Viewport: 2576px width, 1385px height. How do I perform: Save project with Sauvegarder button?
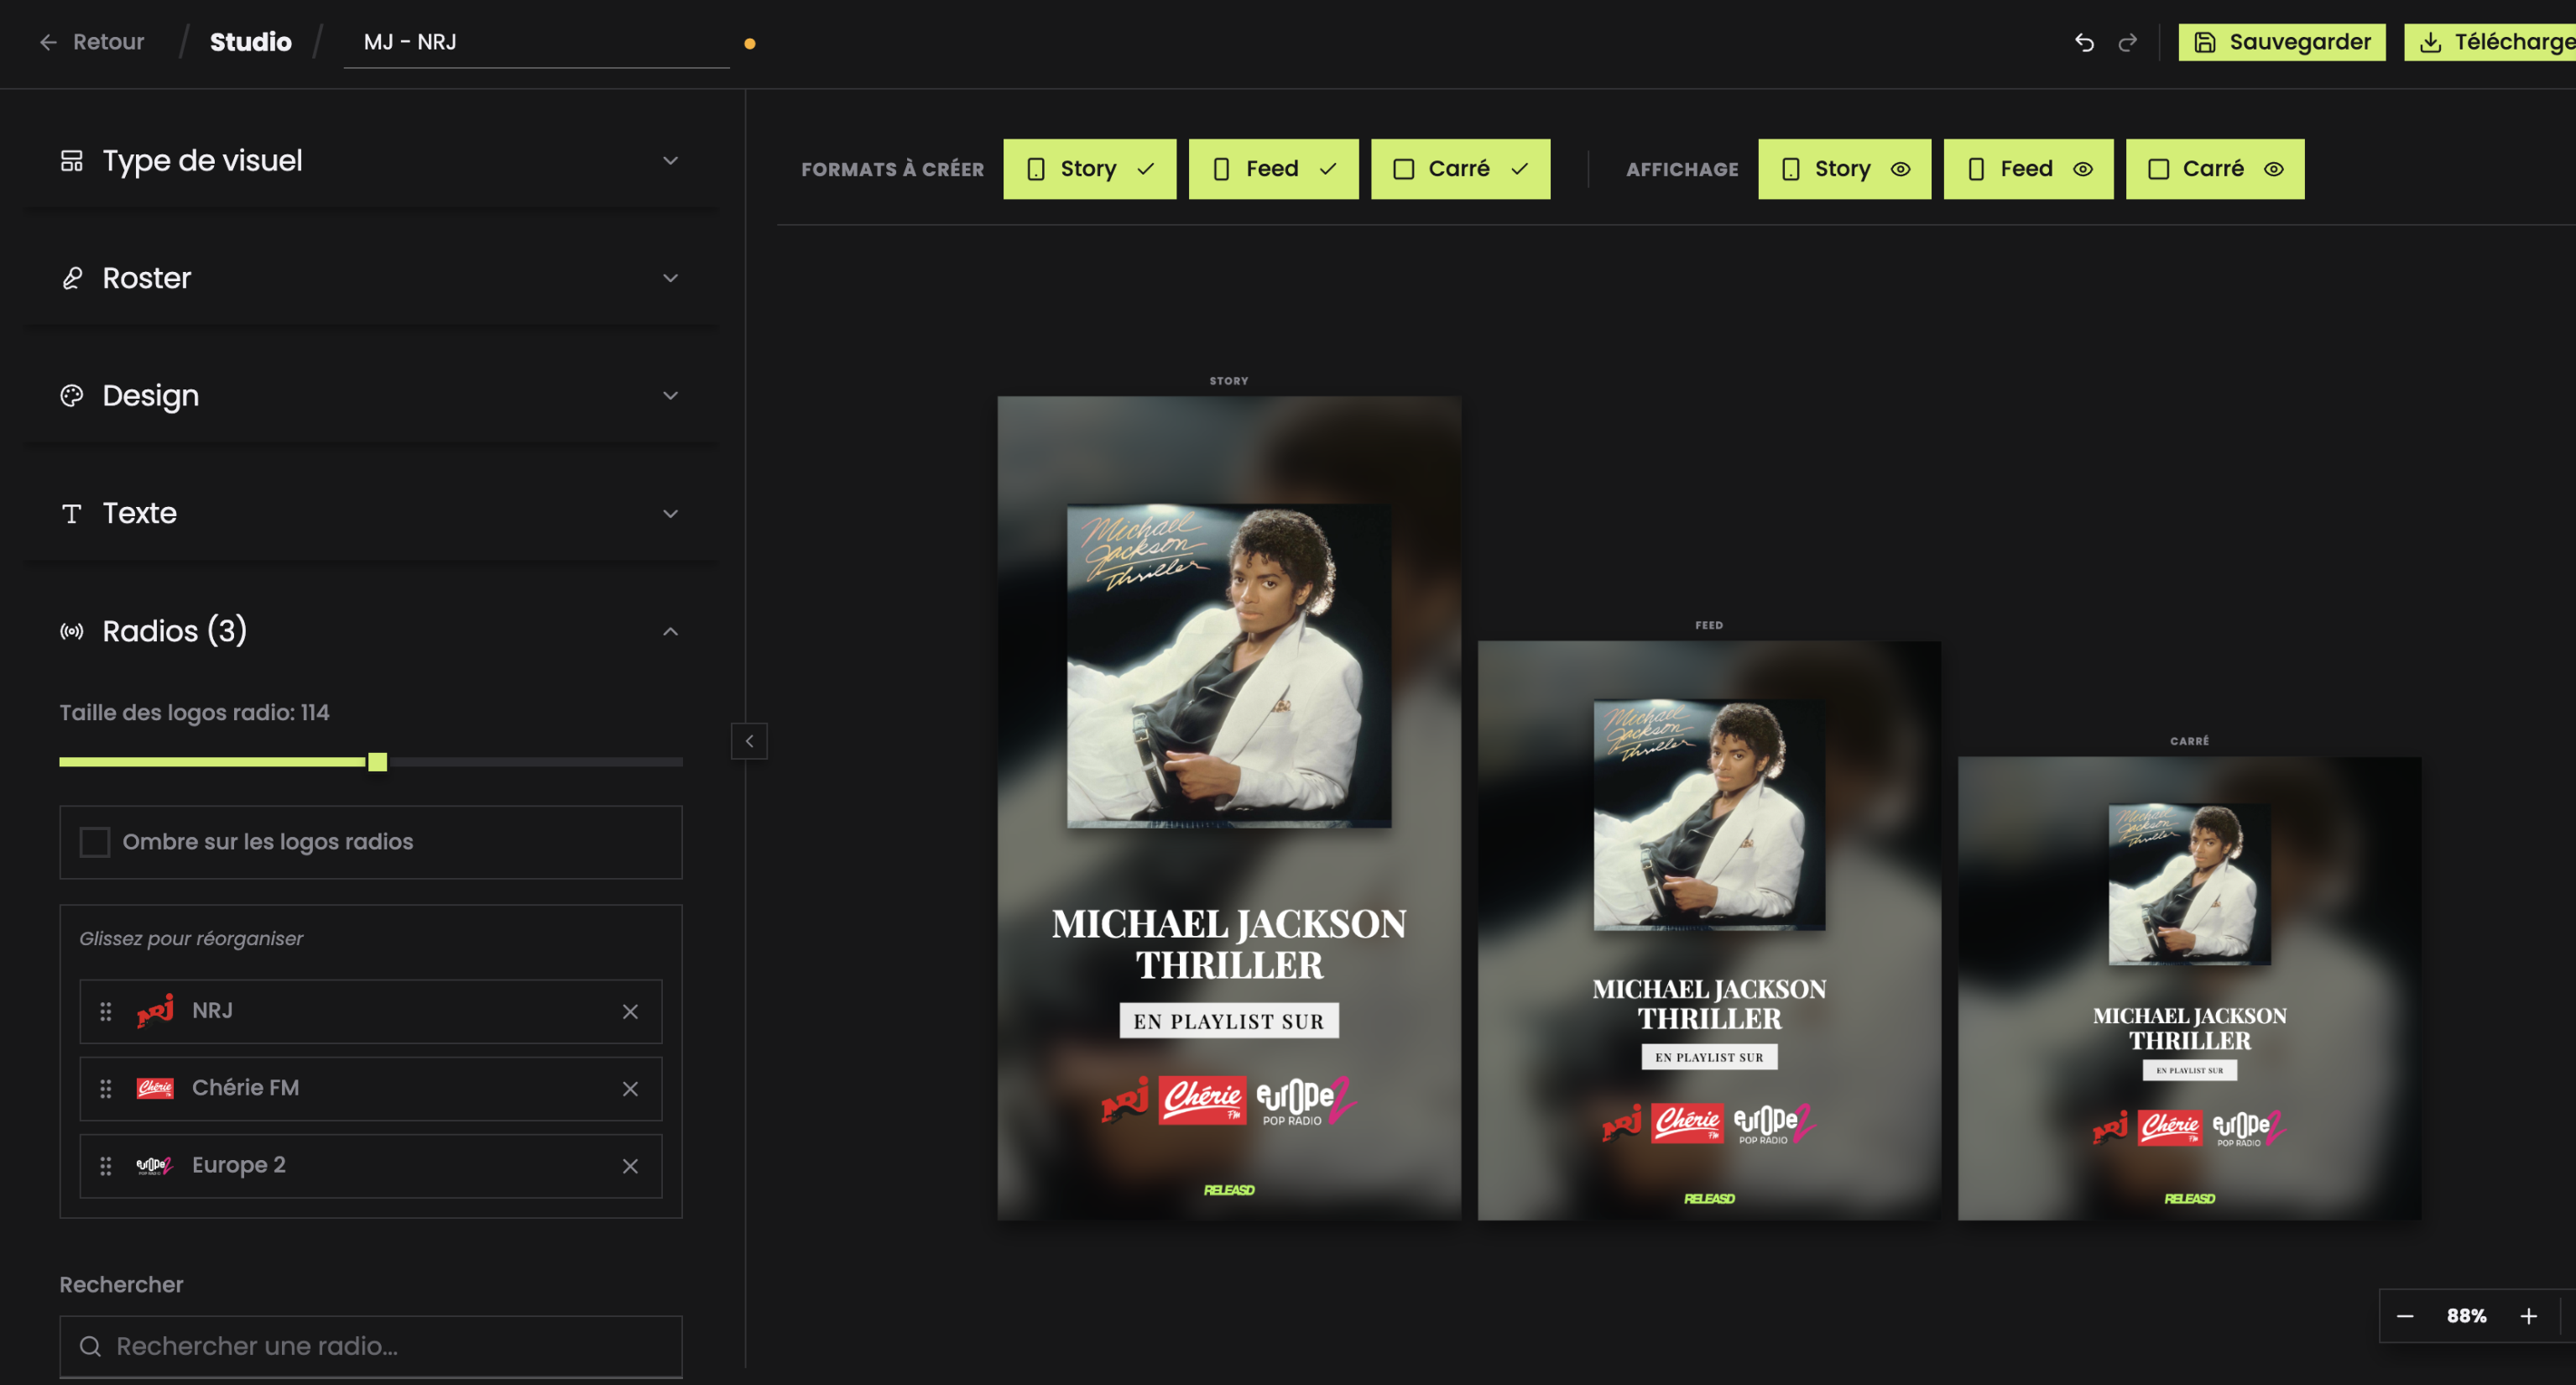[2282, 42]
